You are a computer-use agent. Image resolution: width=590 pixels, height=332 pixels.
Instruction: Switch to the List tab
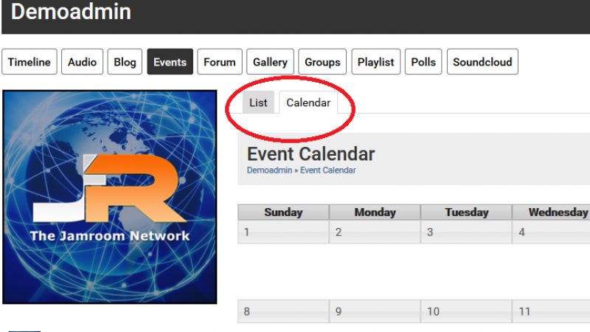pyautogui.click(x=258, y=103)
